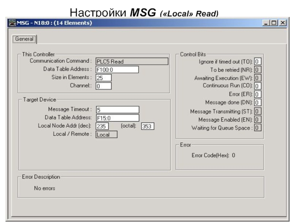The height and width of the screenshot is (223, 298).
Task: Click This Controller Data Table Address field F100:0
Action: point(117,70)
